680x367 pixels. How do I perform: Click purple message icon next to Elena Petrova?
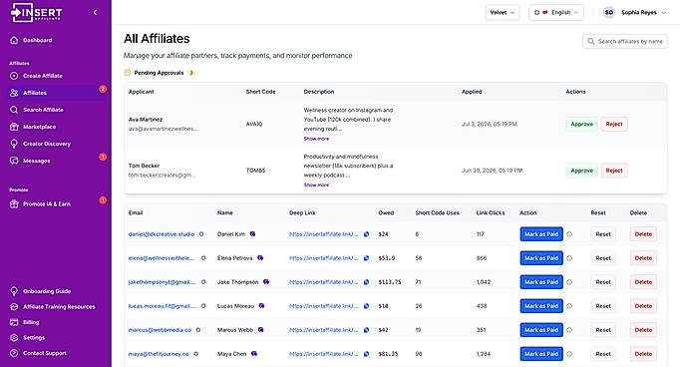click(x=260, y=258)
